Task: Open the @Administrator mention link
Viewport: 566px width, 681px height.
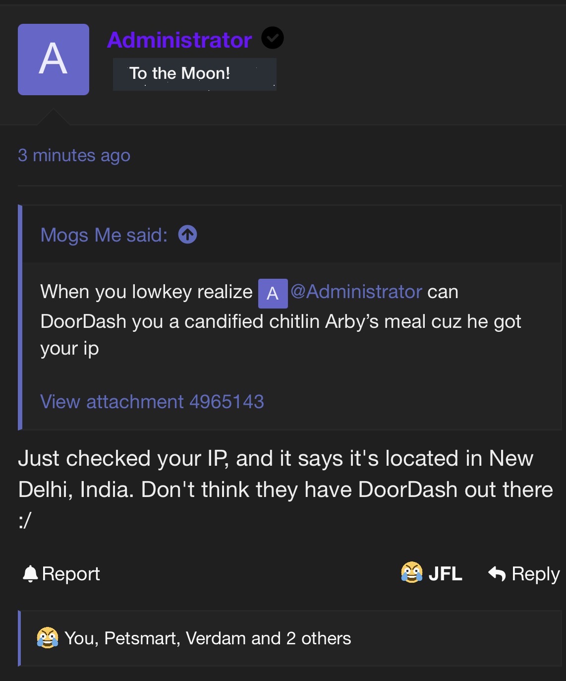Action: (356, 292)
